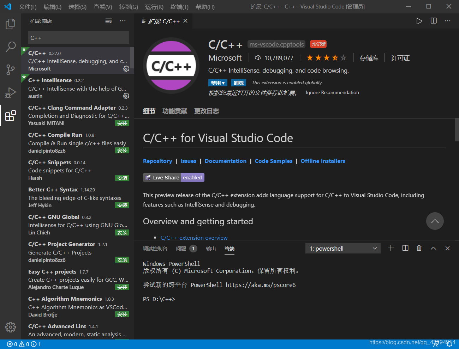
Task: Open the Source Control view
Action: click(11, 69)
